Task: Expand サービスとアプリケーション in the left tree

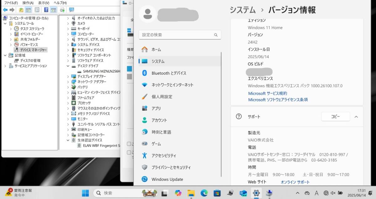Action: (x=5, y=66)
